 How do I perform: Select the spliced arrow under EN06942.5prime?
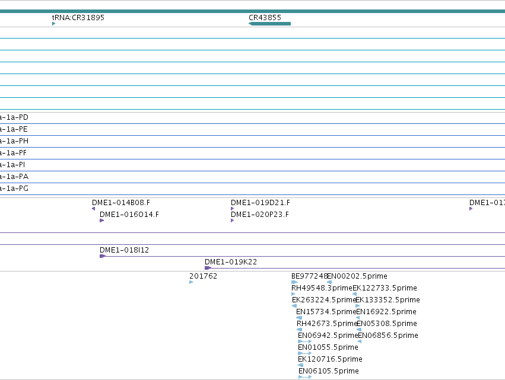[304, 341]
